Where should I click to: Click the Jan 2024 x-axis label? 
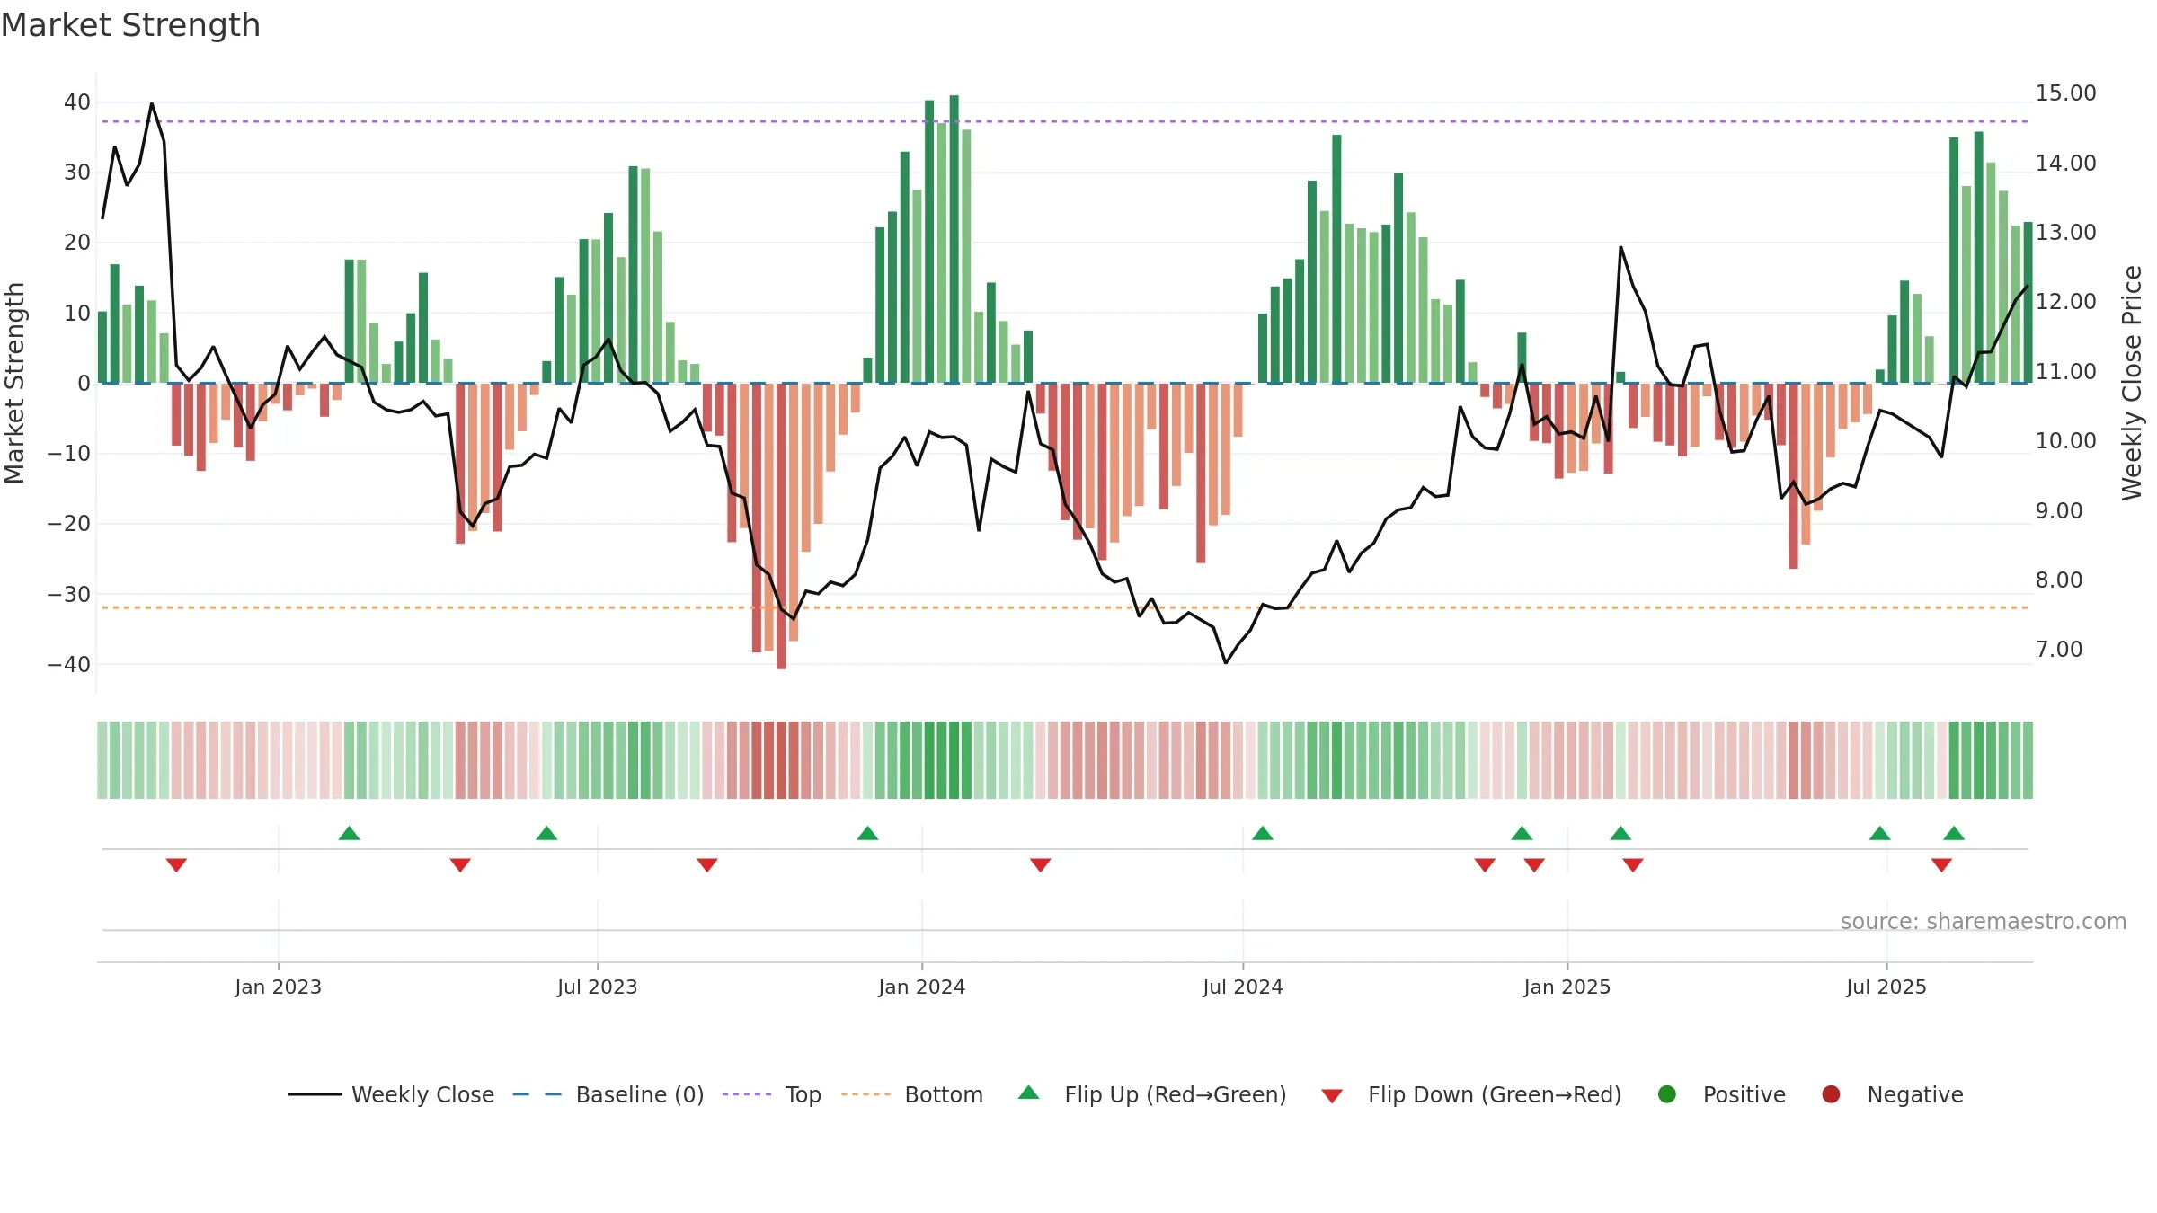click(x=921, y=987)
